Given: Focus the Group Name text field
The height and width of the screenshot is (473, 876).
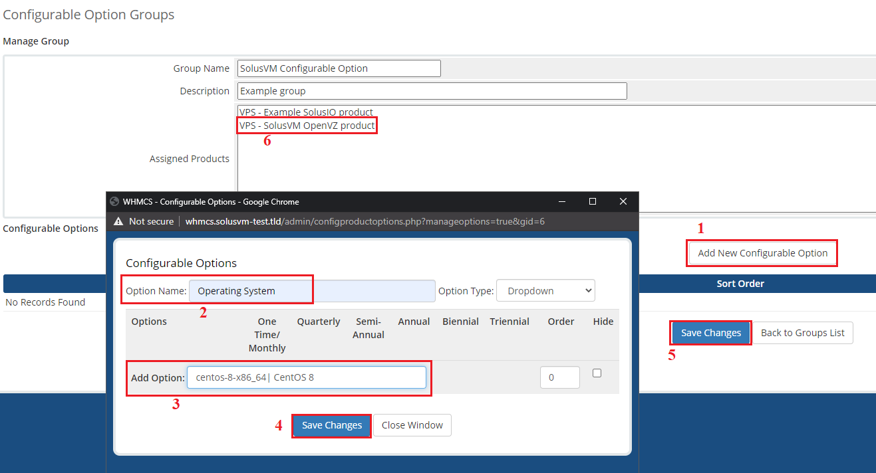Looking at the screenshot, I should [x=339, y=68].
